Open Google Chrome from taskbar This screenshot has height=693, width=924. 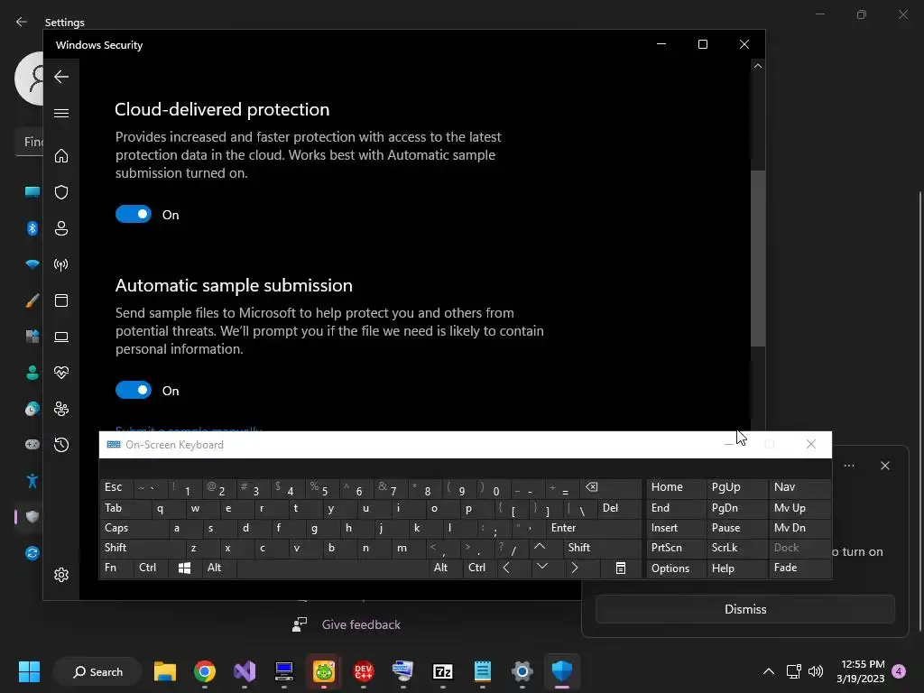205,671
